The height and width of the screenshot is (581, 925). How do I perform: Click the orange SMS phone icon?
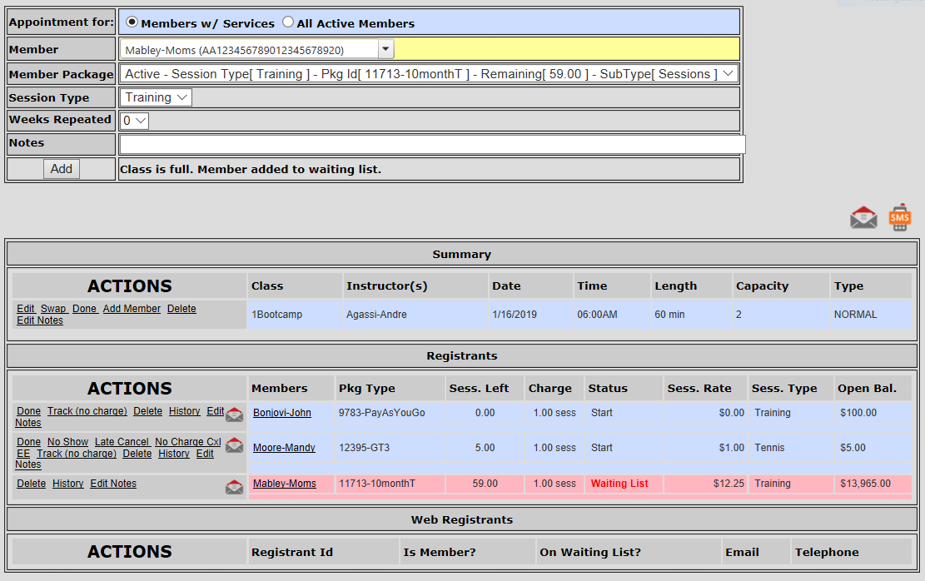900,218
